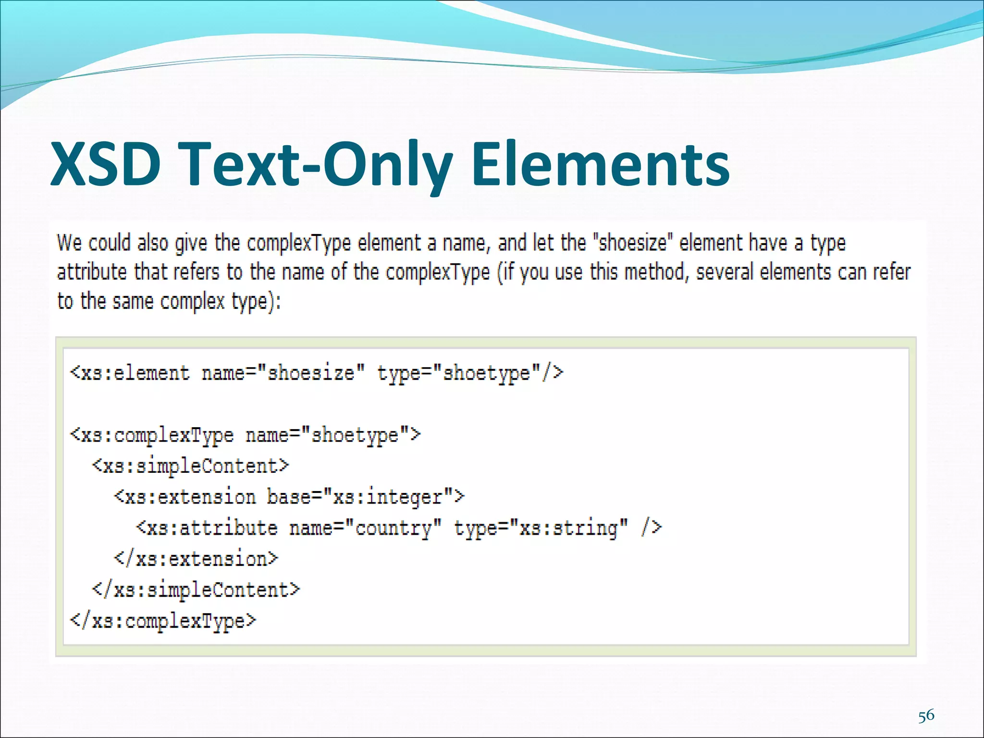The height and width of the screenshot is (738, 984).
Task: Click the xs:attribute name="country" code line
Action: click(x=399, y=529)
